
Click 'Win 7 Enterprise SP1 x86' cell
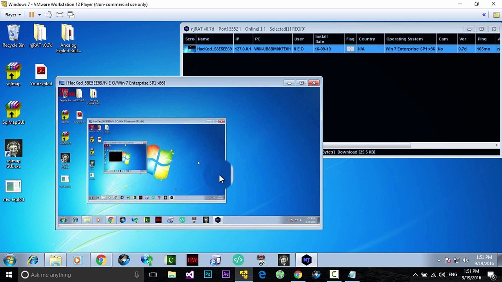click(410, 49)
